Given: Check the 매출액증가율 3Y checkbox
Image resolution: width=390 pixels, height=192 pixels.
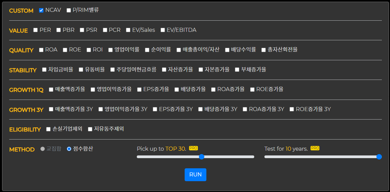Looking at the screenshot, I should tap(51, 109).
